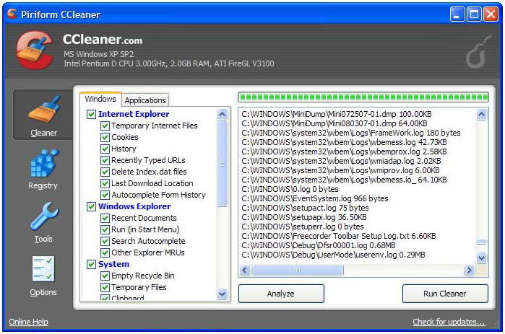
Task: Open the Options checklist icon
Action: pyautogui.click(x=43, y=269)
